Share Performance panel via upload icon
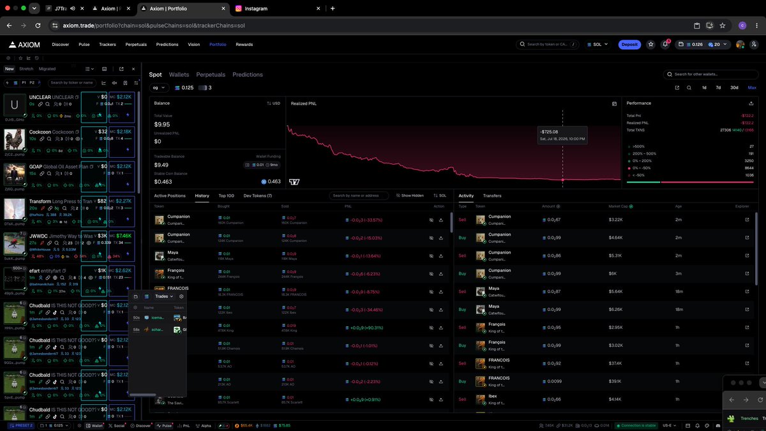The image size is (766, 431). click(x=751, y=103)
